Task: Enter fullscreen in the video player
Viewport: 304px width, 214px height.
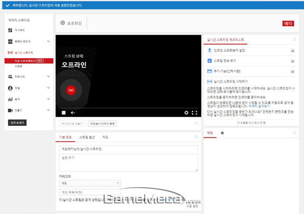Action: (194, 113)
